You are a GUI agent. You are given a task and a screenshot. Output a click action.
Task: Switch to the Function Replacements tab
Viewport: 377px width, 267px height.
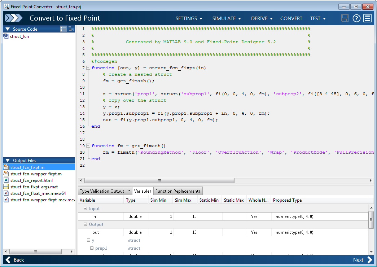pos(177,191)
